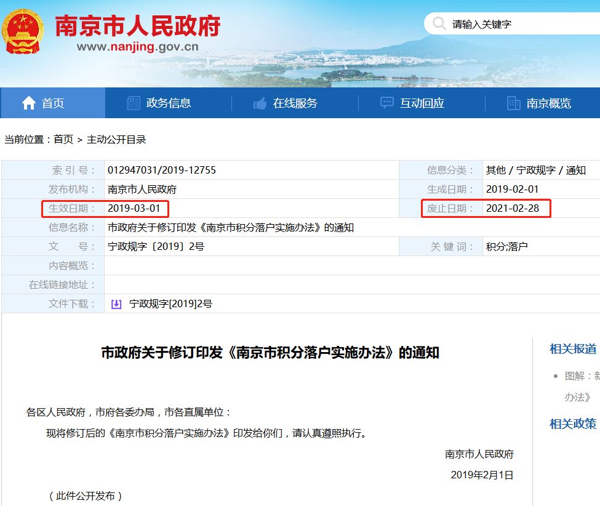This screenshot has height=506, width=600.
Task: Click the 关键词 label
Action: (452, 246)
